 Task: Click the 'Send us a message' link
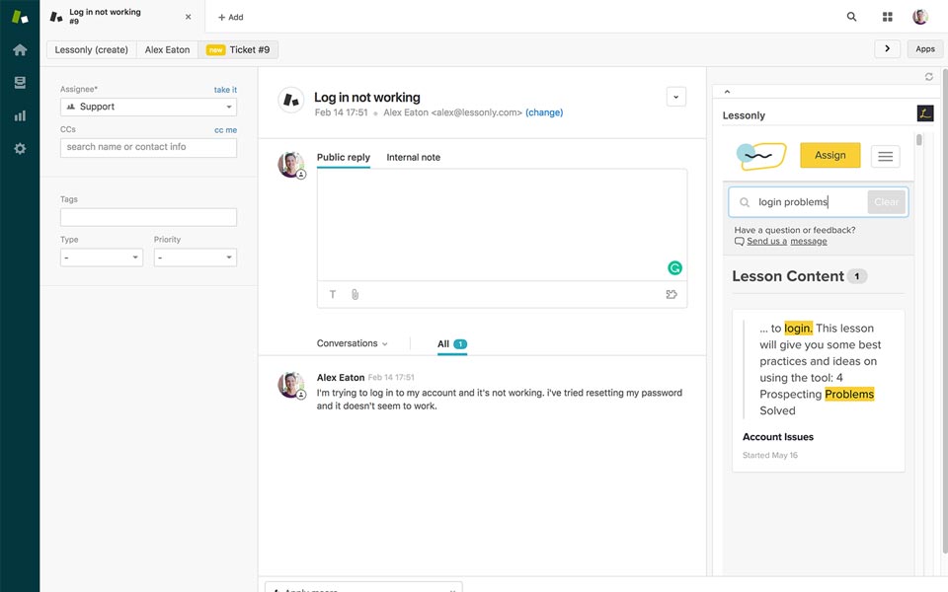coord(787,241)
